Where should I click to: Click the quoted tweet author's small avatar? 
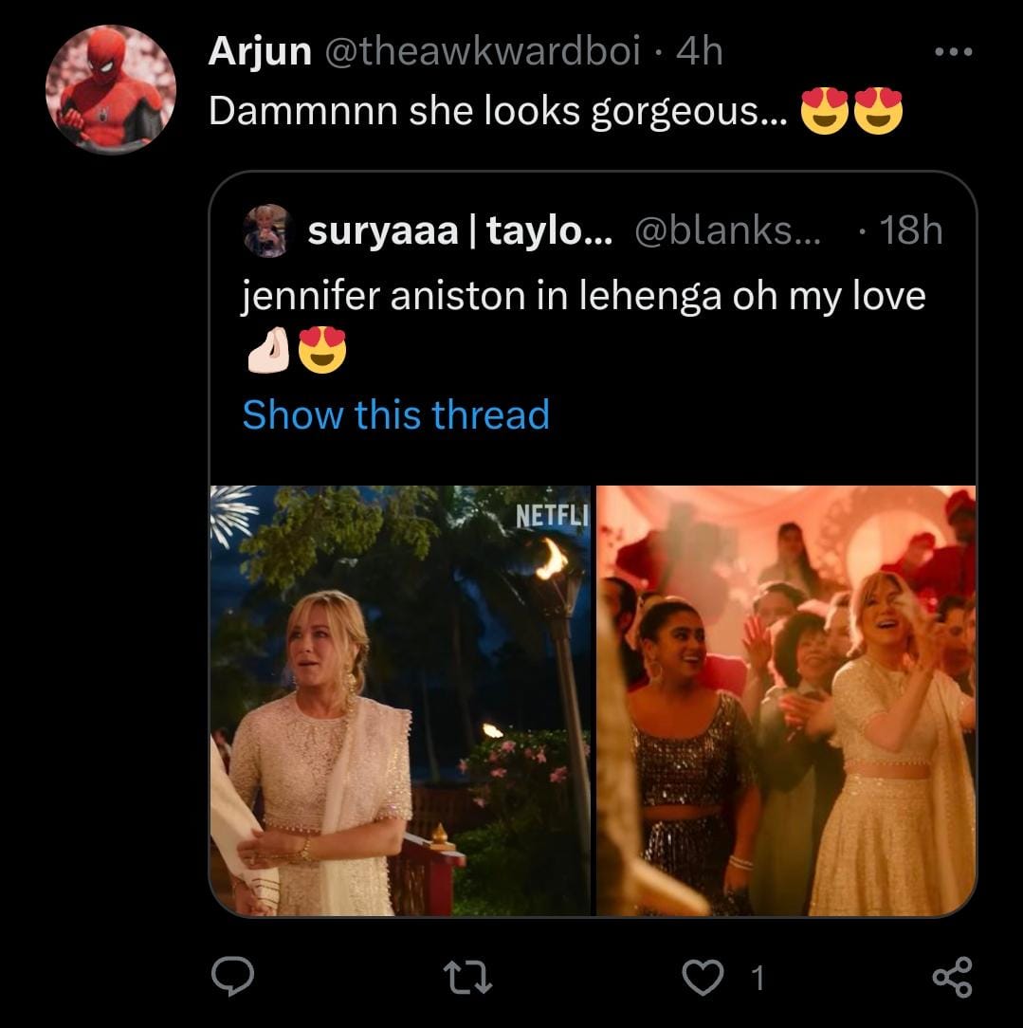[x=265, y=230]
